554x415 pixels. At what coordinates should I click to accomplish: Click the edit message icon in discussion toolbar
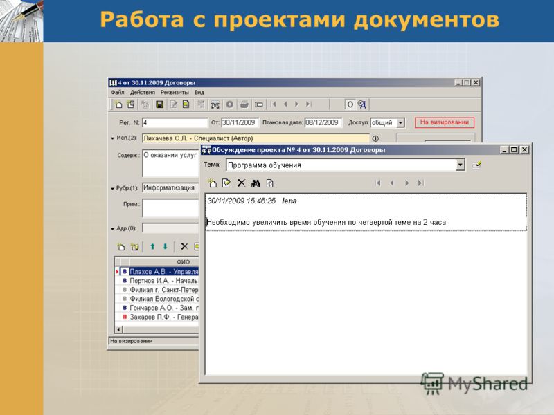tap(226, 183)
